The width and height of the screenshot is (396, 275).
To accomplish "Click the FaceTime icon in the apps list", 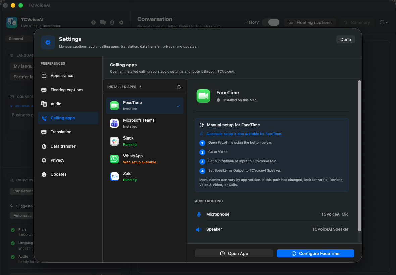I will (x=114, y=105).
